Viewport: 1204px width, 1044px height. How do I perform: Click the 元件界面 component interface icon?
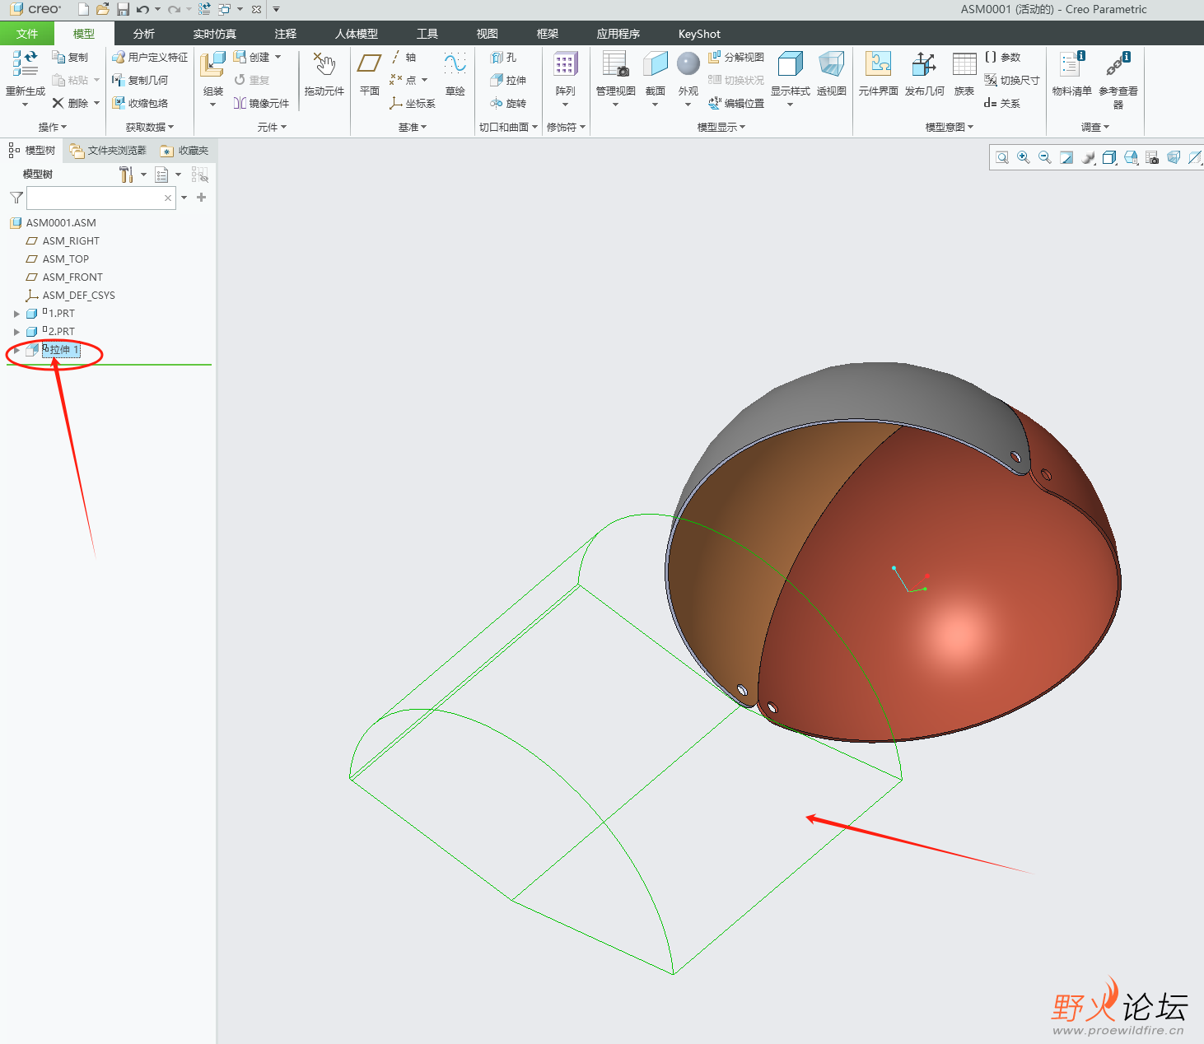point(878,63)
